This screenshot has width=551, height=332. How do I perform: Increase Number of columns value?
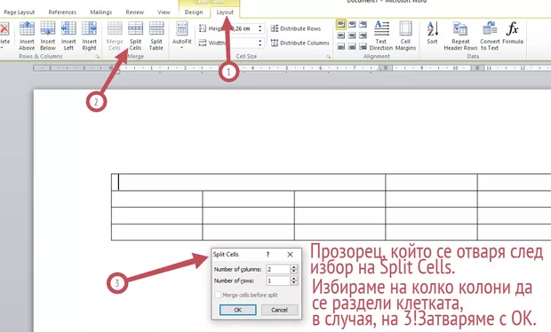294,267
